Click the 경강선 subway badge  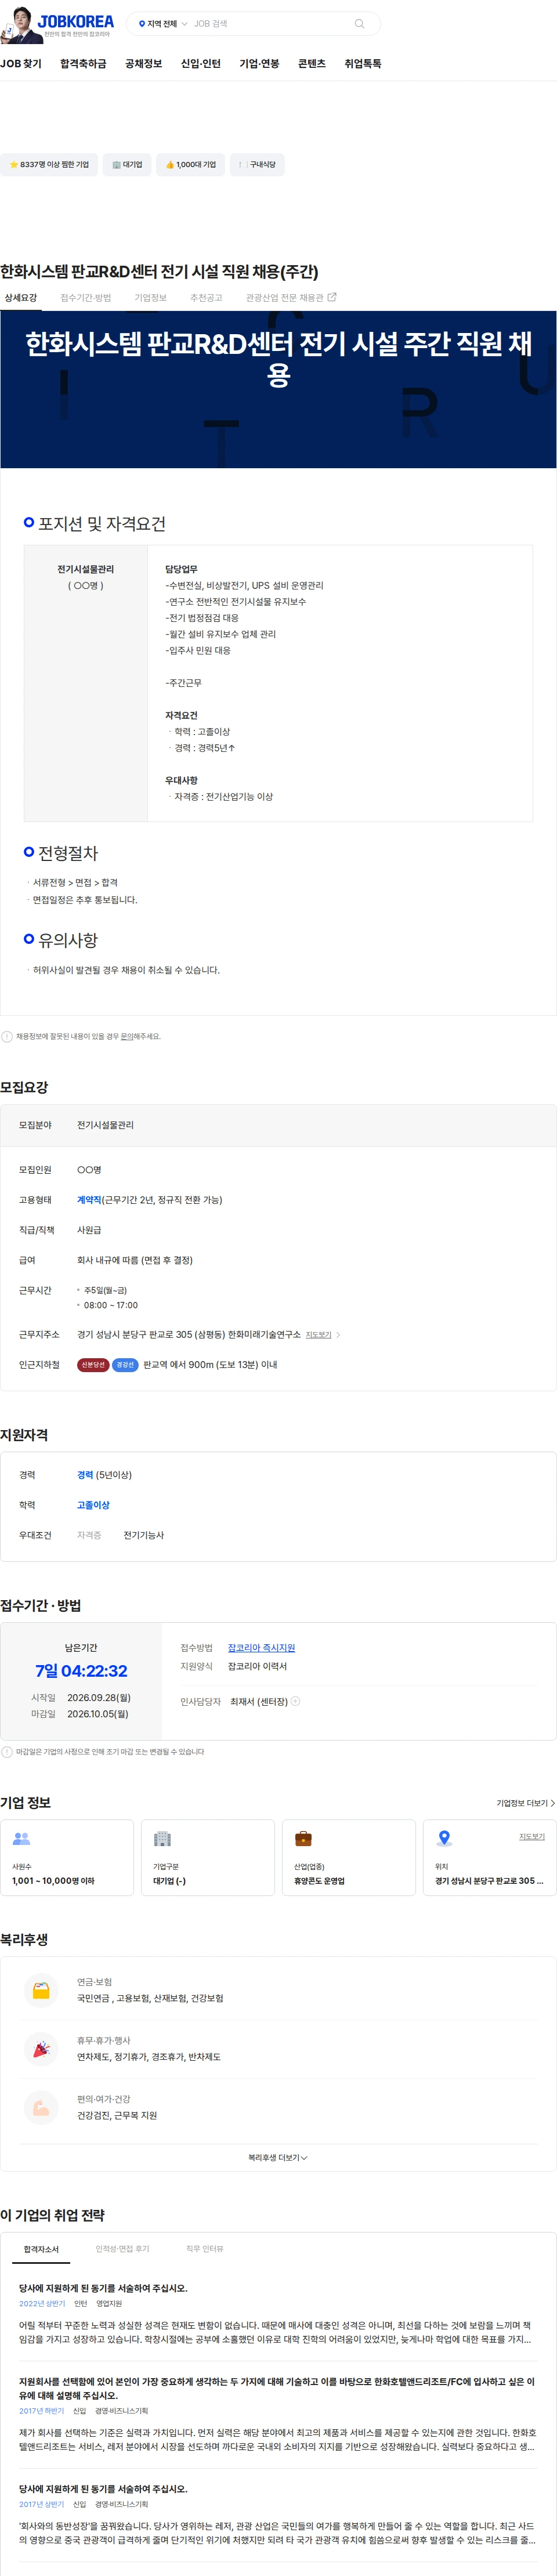pos(125,1364)
